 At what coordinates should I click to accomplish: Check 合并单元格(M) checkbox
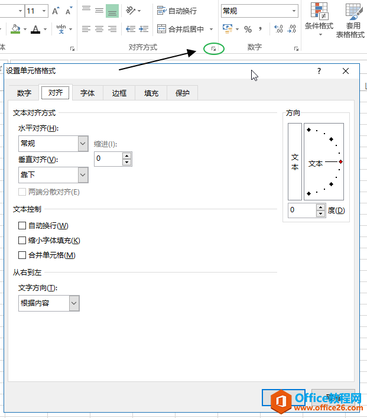coord(22,255)
